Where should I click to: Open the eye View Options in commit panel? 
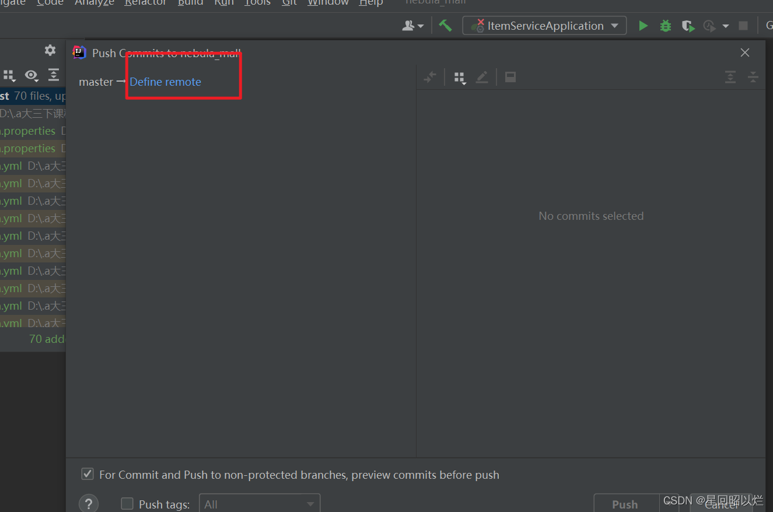pyautogui.click(x=31, y=75)
